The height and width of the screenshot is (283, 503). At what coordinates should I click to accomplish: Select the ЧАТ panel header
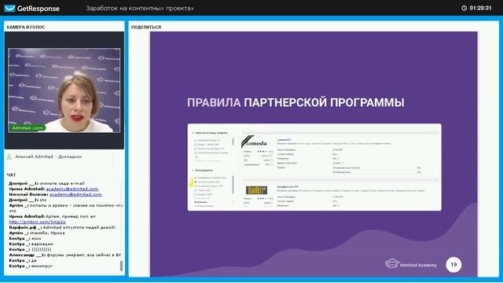tap(11, 175)
